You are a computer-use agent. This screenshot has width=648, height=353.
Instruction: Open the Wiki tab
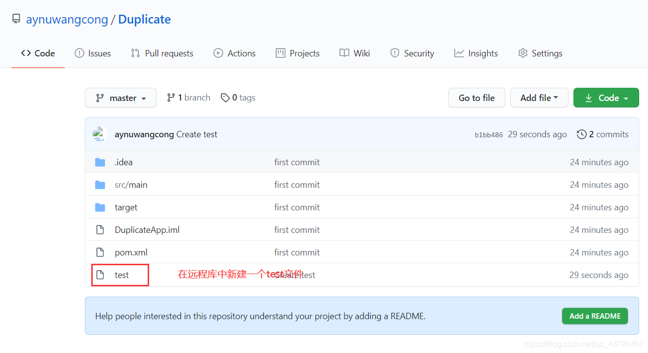pyautogui.click(x=355, y=53)
